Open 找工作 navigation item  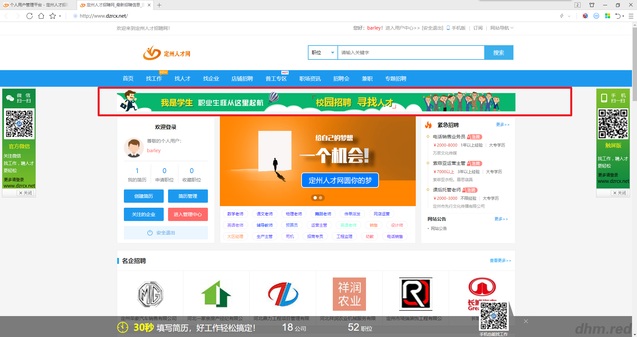(x=154, y=78)
